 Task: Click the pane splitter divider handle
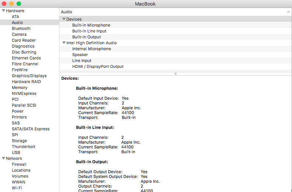click(x=175, y=73)
